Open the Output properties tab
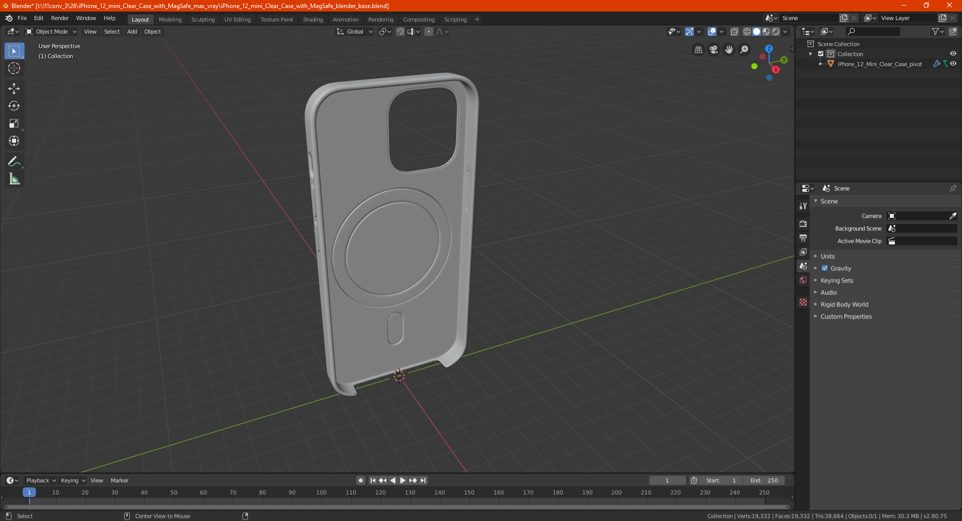 pos(803,238)
